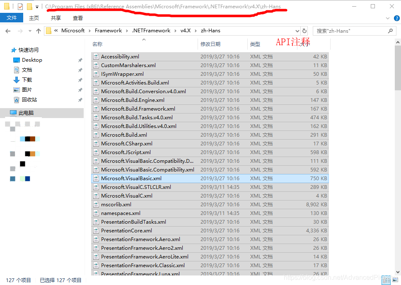The height and width of the screenshot is (285, 401).
Task: Select 此电脑 in navigation pane
Action: point(26,113)
